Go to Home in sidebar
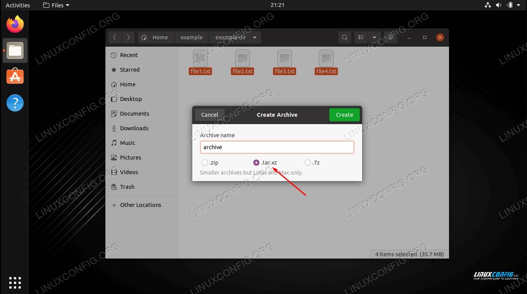Viewport: 527px width, 294px height. pyautogui.click(x=142, y=84)
